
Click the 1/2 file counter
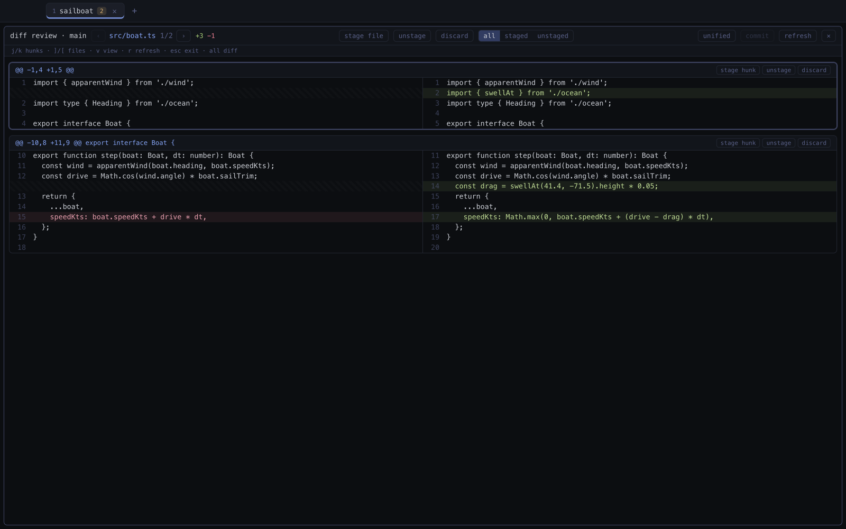pos(167,36)
